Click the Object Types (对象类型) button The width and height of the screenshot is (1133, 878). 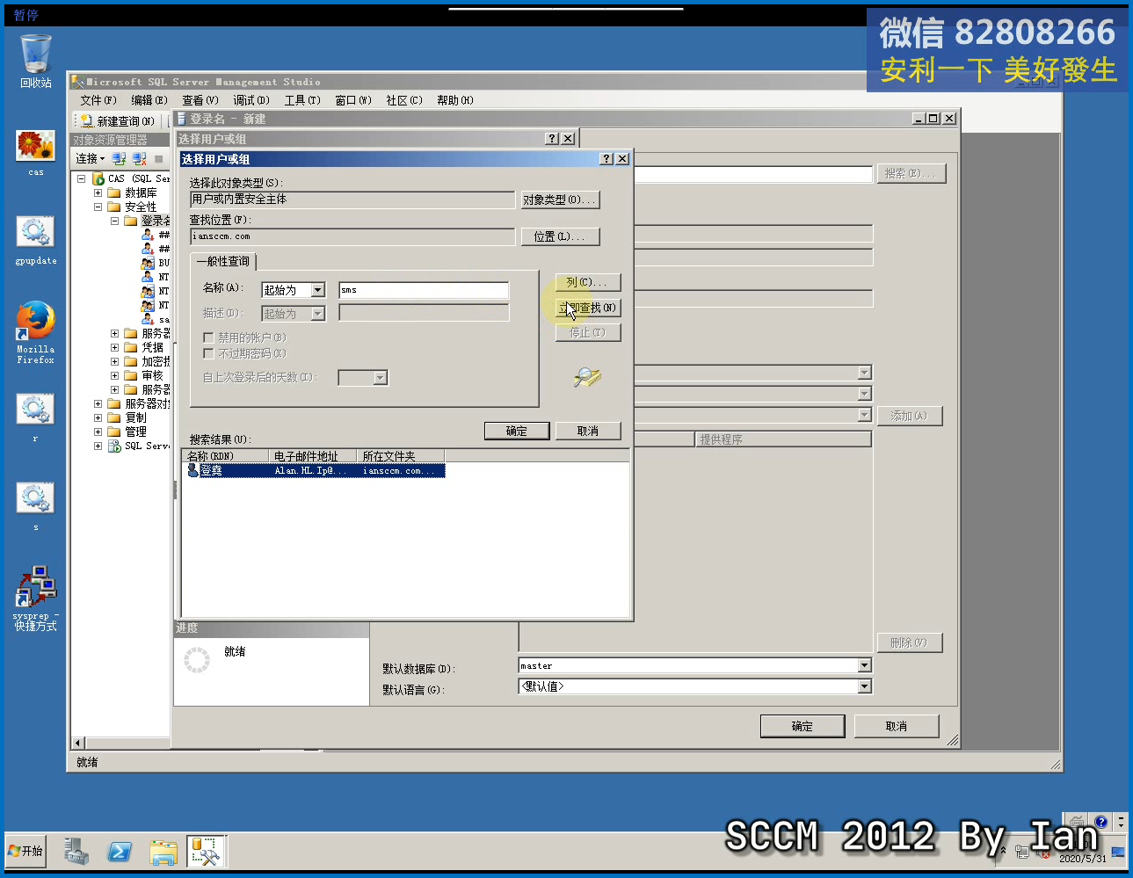pyautogui.click(x=560, y=200)
